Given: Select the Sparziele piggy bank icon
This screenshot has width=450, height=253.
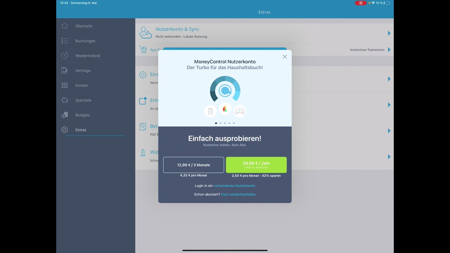Looking at the screenshot, I should point(64,100).
